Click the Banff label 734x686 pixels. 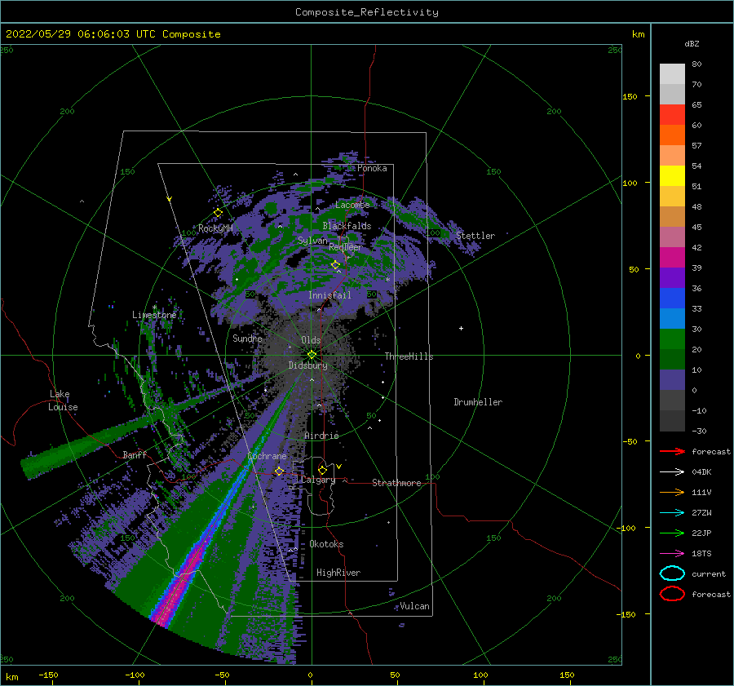135,455
